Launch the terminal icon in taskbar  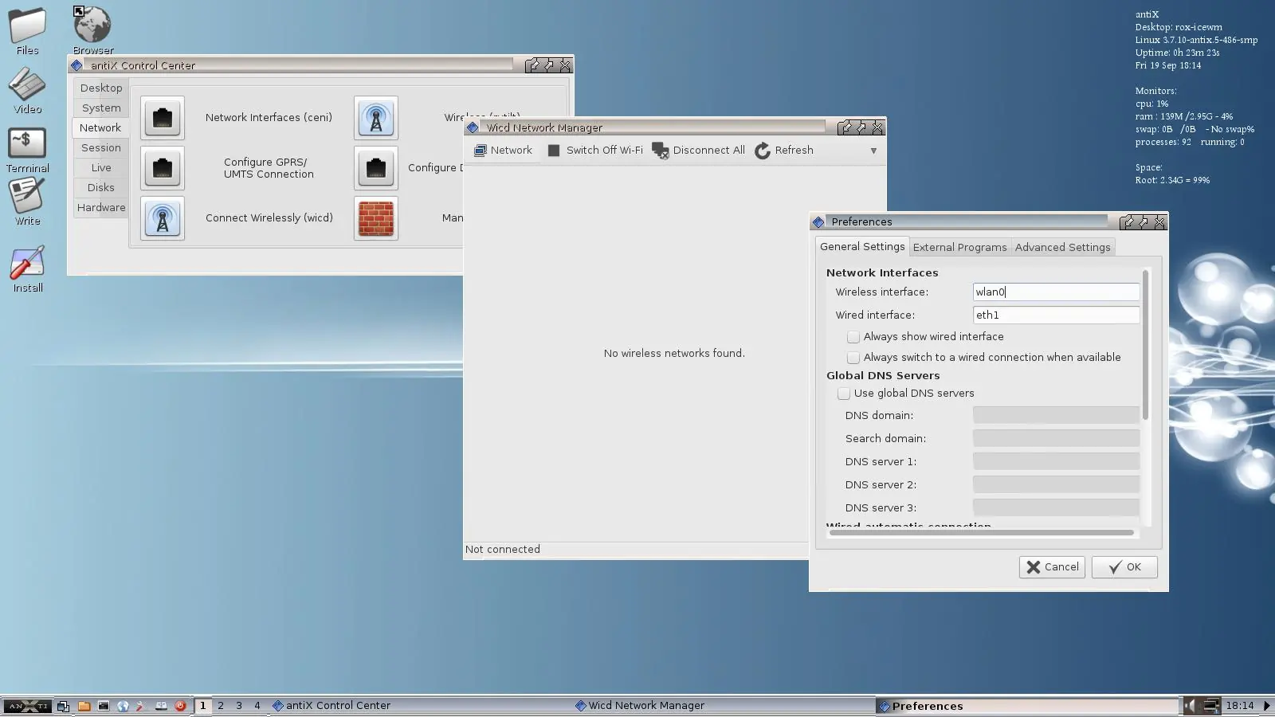[104, 706]
